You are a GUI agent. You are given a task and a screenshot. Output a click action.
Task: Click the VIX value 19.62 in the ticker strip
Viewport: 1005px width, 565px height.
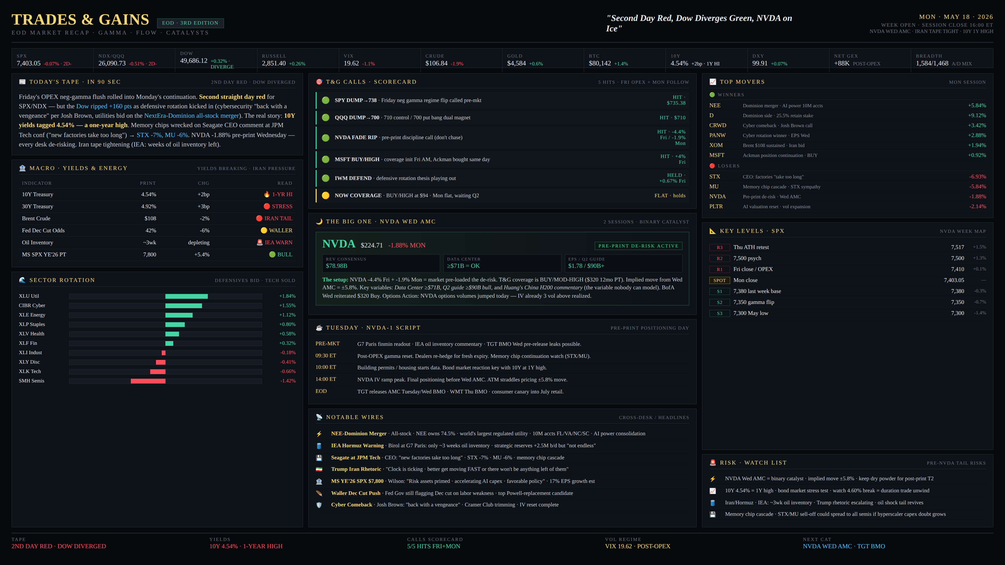[351, 63]
